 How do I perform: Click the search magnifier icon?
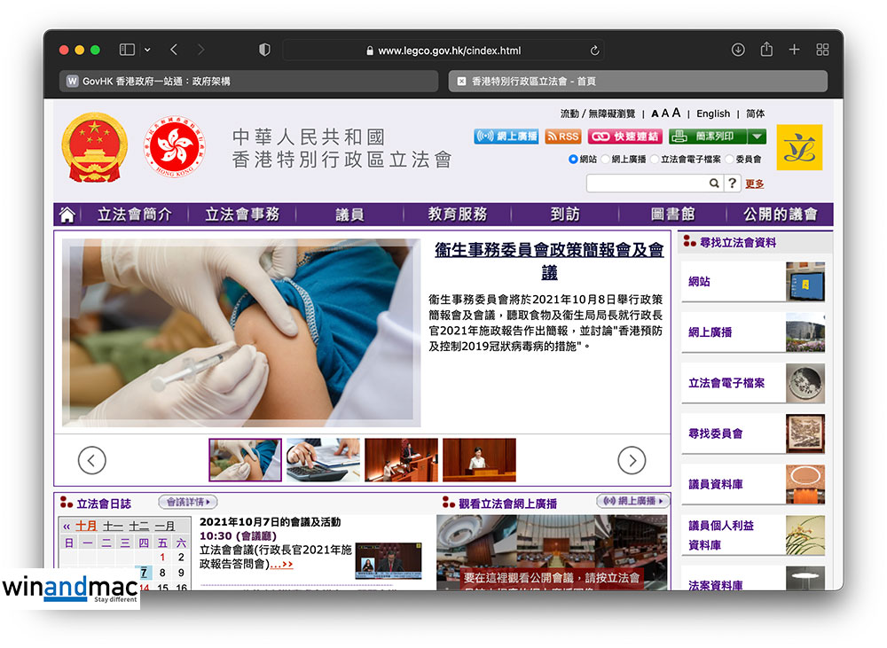pos(713,183)
